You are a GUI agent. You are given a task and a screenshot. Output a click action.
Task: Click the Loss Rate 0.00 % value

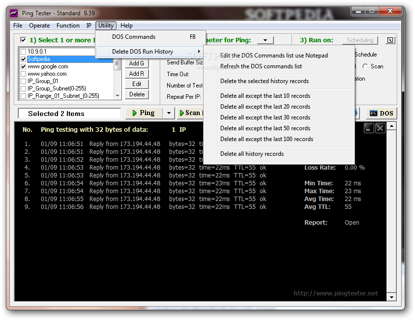(x=355, y=168)
